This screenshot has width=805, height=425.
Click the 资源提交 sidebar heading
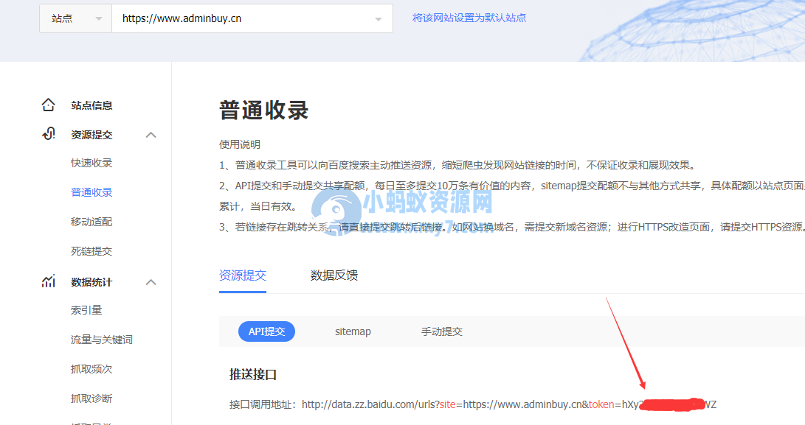[91, 135]
